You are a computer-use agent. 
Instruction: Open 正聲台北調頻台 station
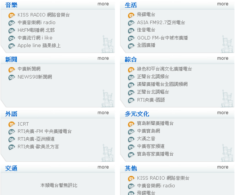coord(153,77)
